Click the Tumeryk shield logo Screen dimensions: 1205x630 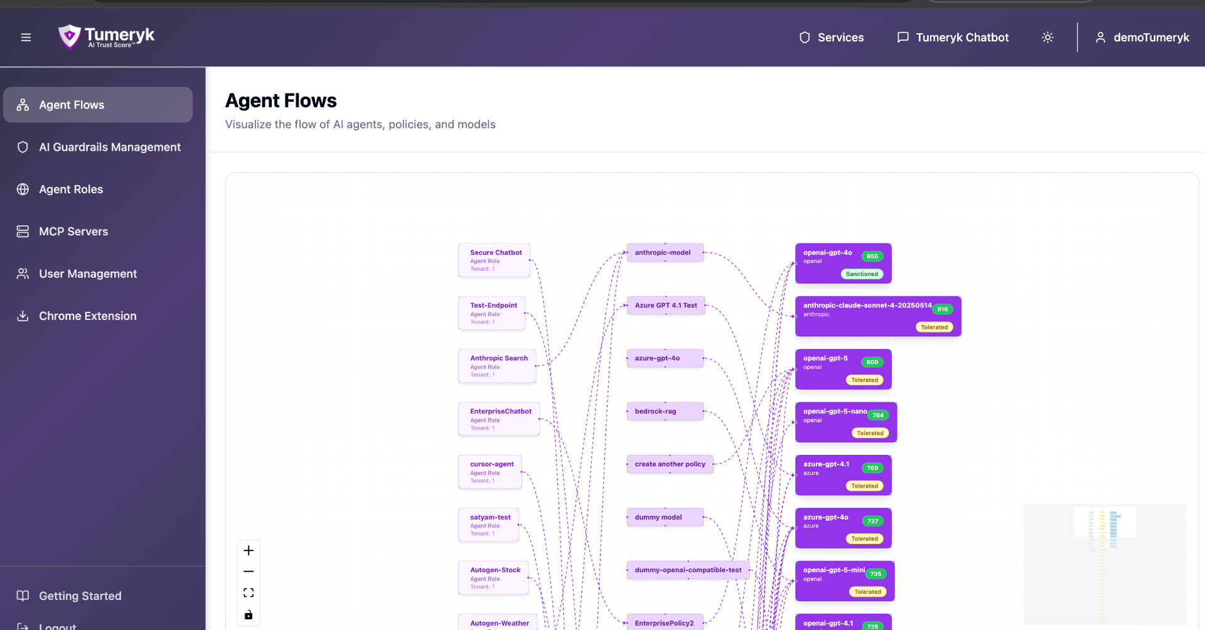pos(70,36)
